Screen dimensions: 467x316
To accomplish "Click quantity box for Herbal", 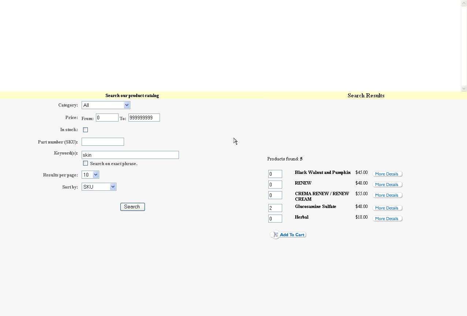I will click(275, 219).
